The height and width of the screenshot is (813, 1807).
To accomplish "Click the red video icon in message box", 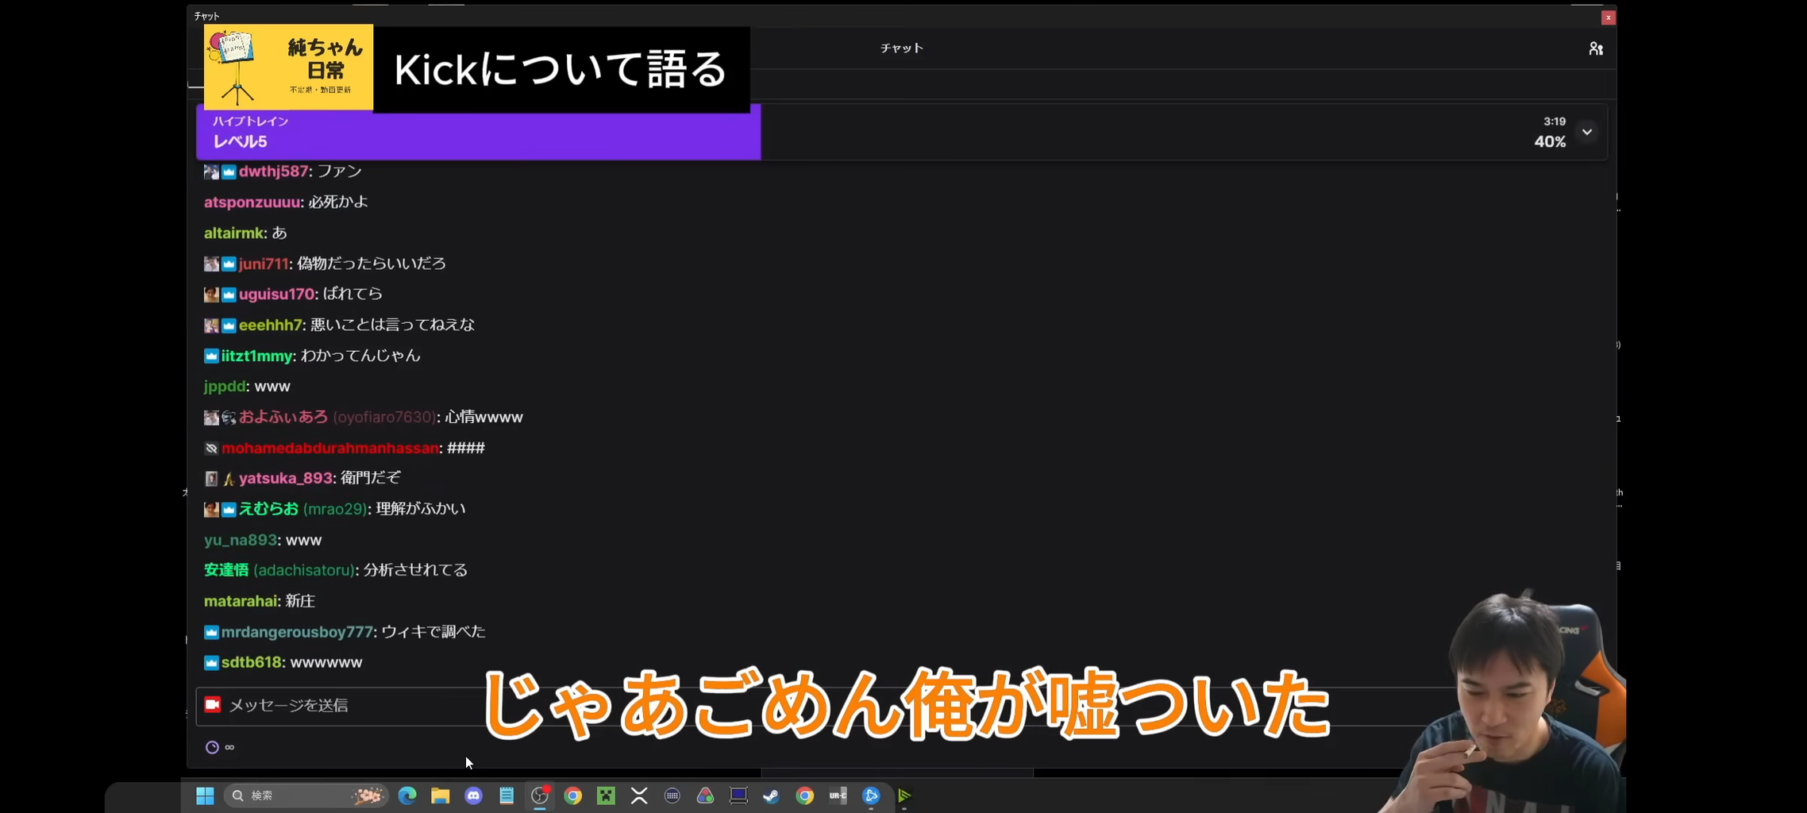I will [x=212, y=704].
